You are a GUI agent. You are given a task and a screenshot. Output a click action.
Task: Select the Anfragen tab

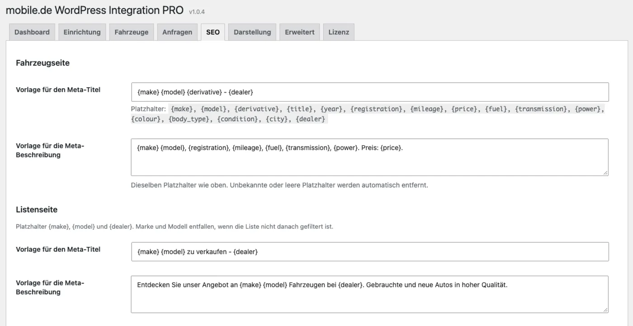177,32
